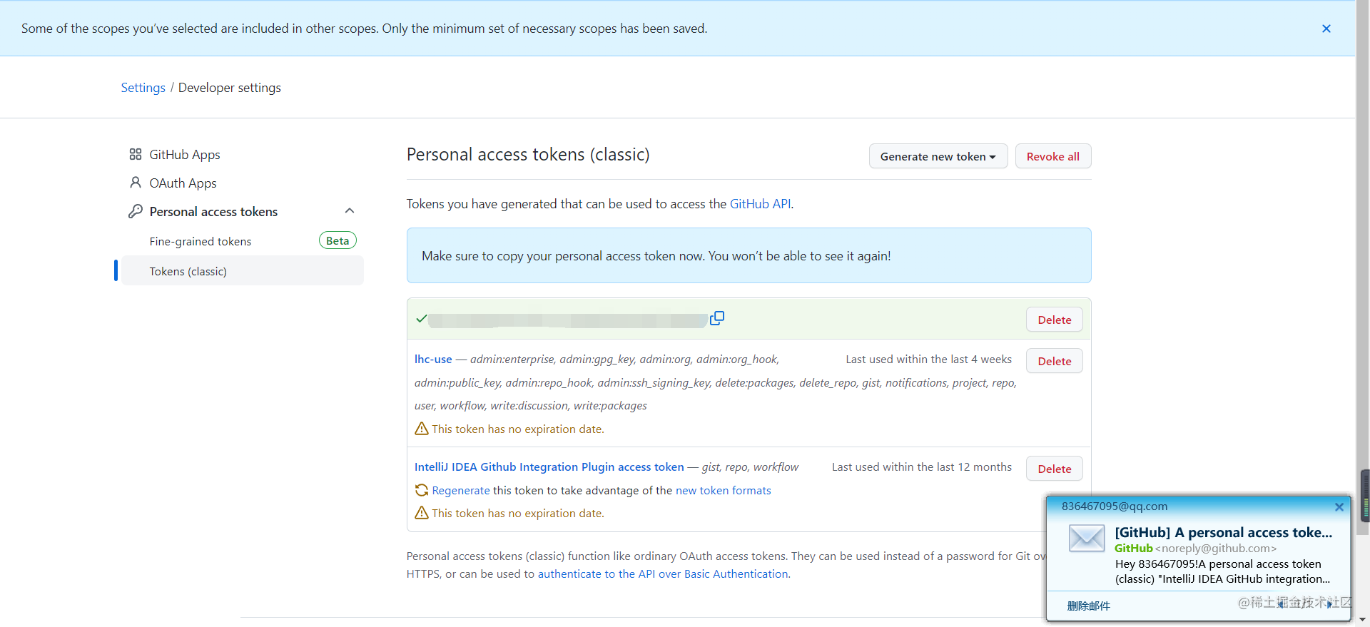The width and height of the screenshot is (1370, 627).
Task: Open GitHub Apps in the sidebar
Action: [x=185, y=155]
